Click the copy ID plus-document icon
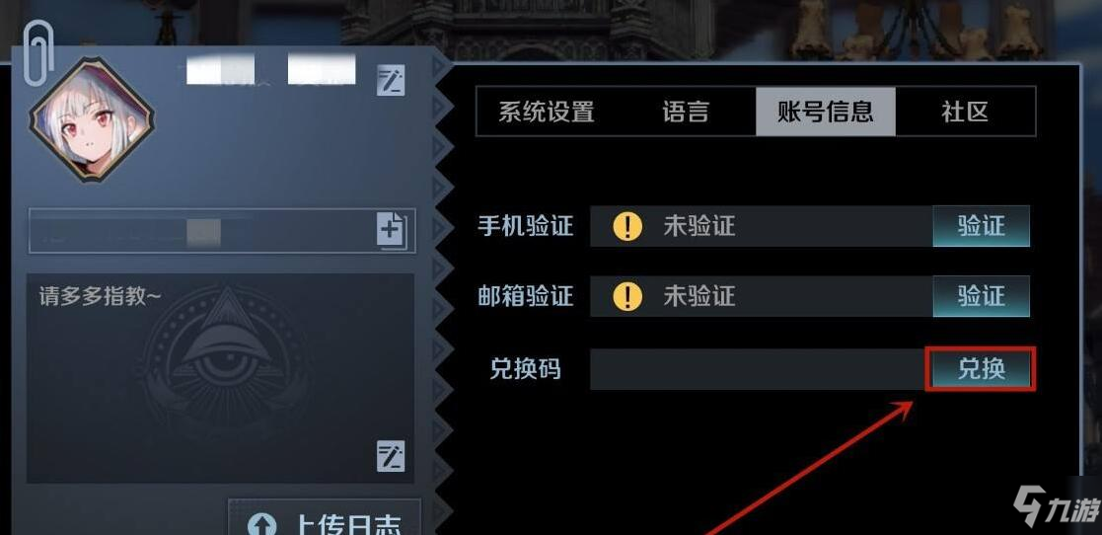Viewport: 1102px width, 535px height. [x=391, y=229]
